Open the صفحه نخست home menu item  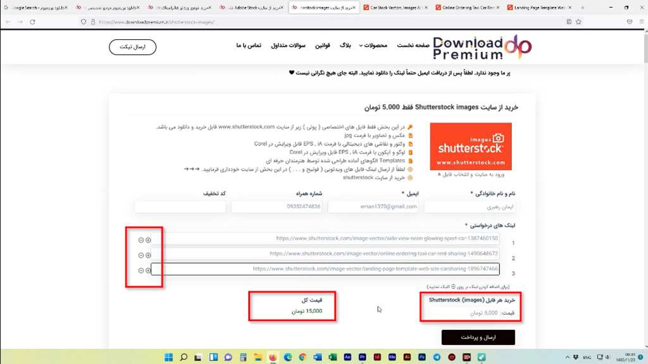coord(413,45)
